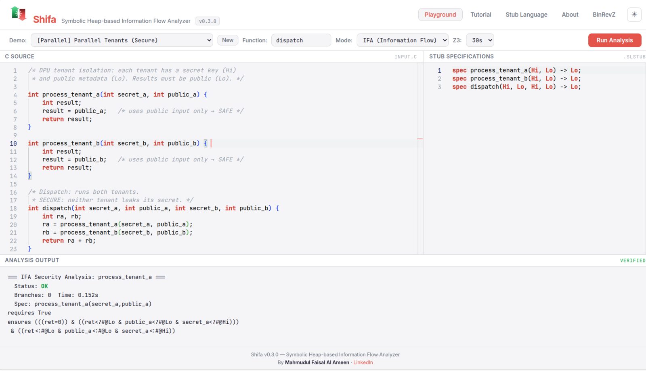Click the 'DPU tenant isolation' comment line
Image resolution: width=646 pixels, height=371 pixels.
tap(132, 70)
